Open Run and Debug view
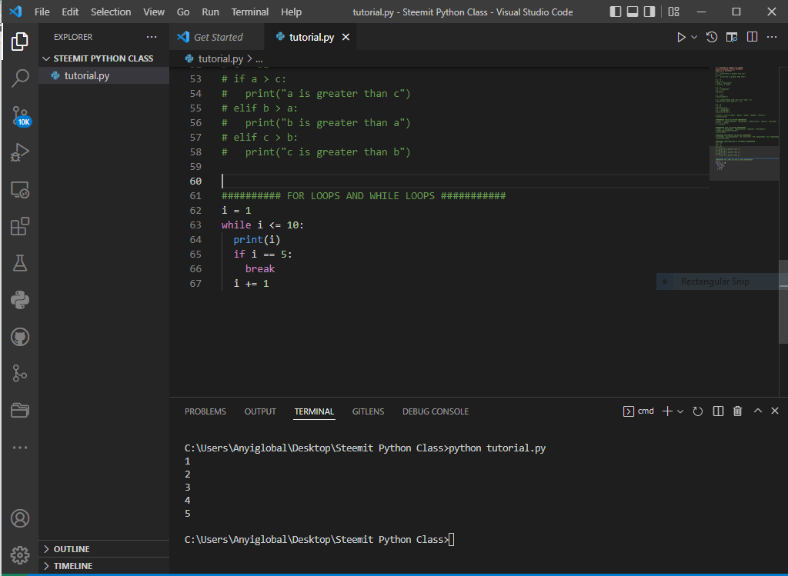This screenshot has width=788, height=576. 20,152
